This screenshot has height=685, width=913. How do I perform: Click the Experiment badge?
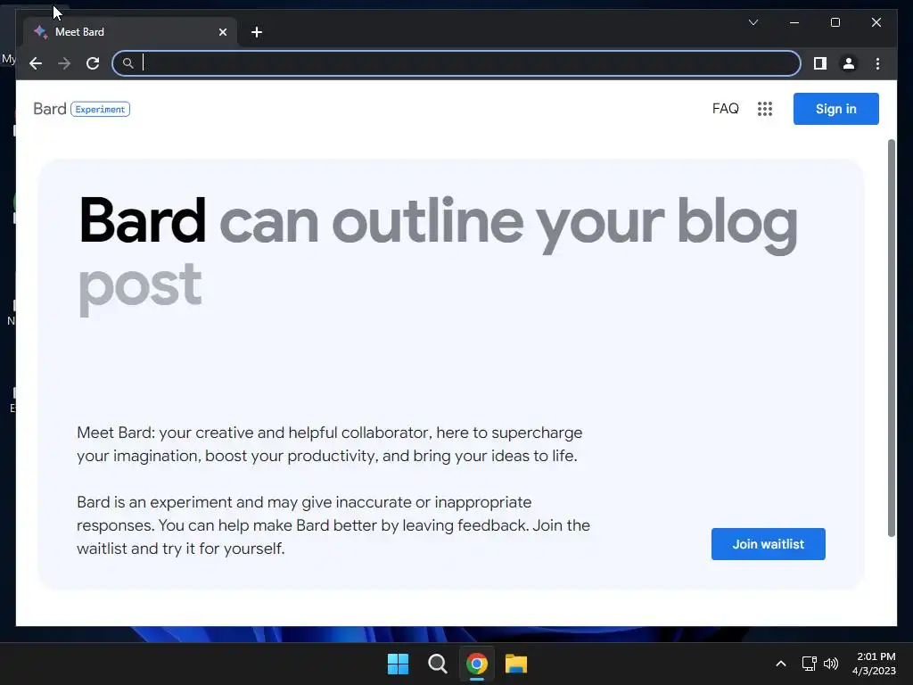point(100,109)
